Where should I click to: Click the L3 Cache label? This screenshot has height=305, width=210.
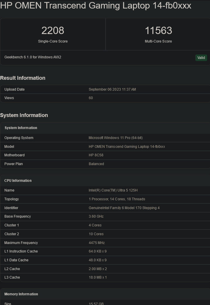pyautogui.click(x=12, y=277)
